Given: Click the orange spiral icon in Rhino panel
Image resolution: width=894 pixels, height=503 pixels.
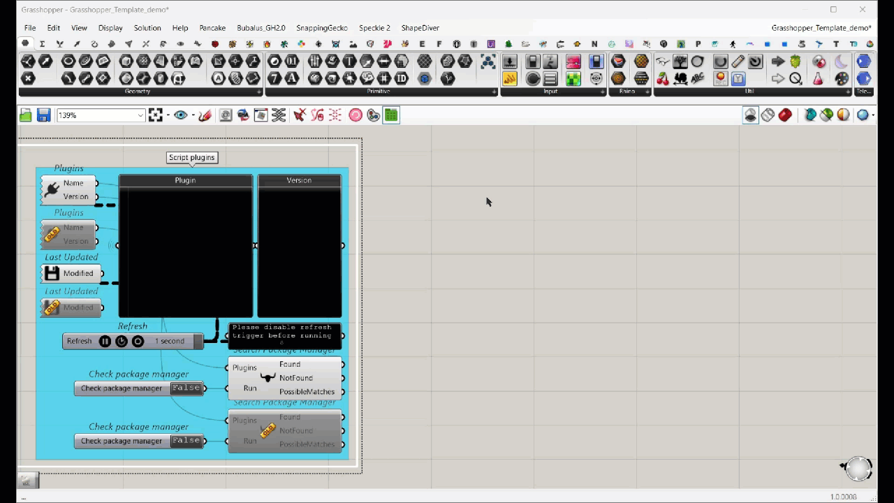Looking at the screenshot, I should 618,78.
